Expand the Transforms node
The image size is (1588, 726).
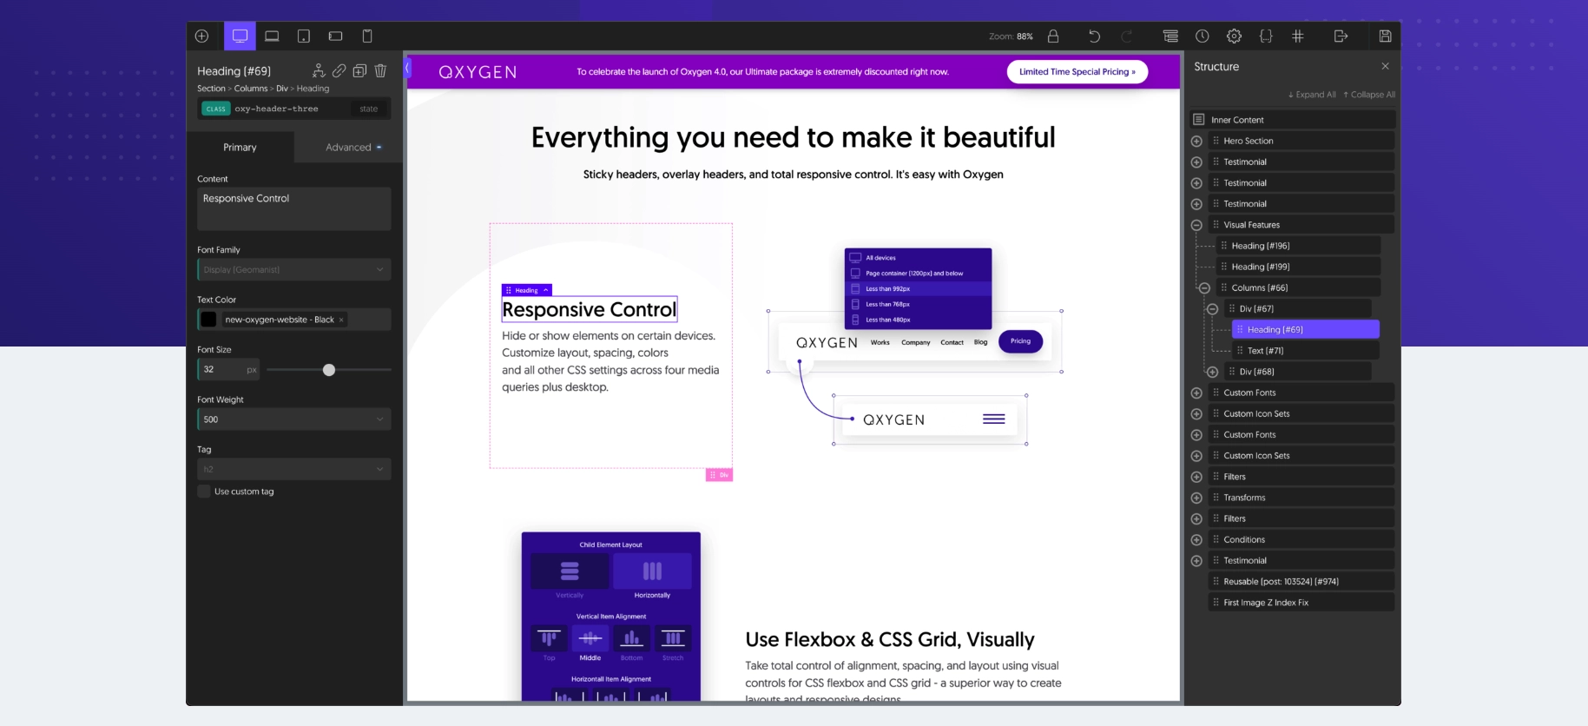[1196, 498]
